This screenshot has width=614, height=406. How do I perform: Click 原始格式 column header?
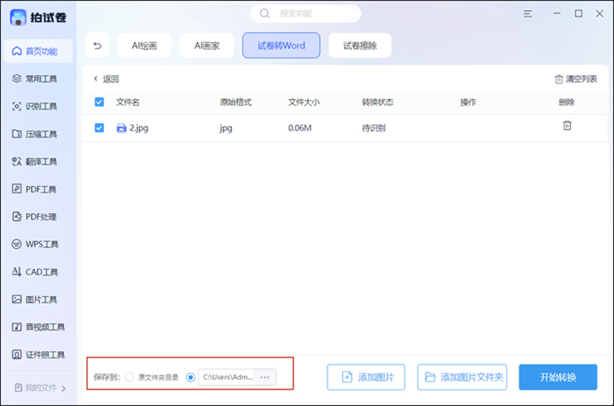click(236, 102)
